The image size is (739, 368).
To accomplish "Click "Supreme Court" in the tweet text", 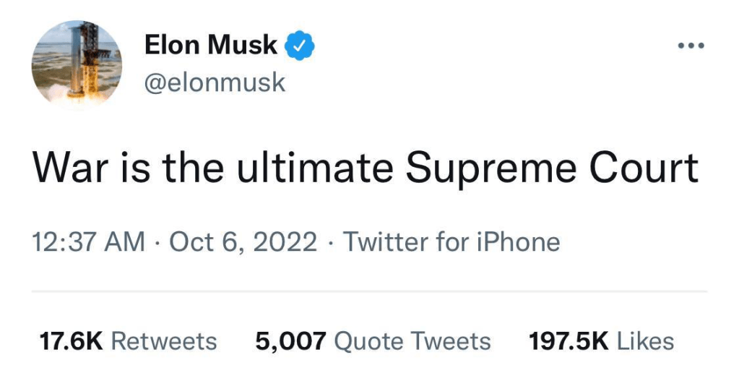I will [x=551, y=168].
